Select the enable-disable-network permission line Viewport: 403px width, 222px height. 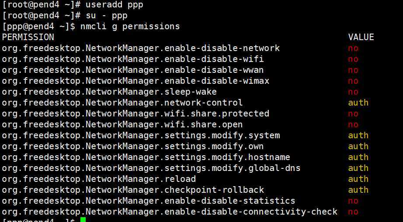point(141,48)
